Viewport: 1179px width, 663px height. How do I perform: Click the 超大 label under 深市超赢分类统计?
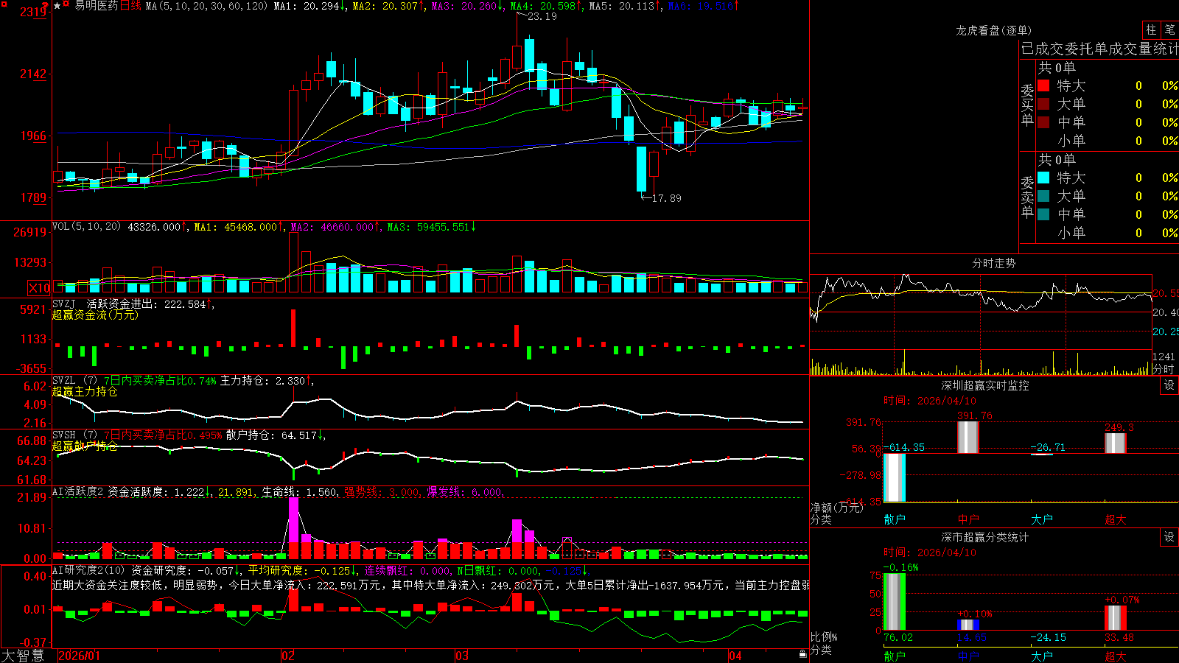pyautogui.click(x=1116, y=656)
